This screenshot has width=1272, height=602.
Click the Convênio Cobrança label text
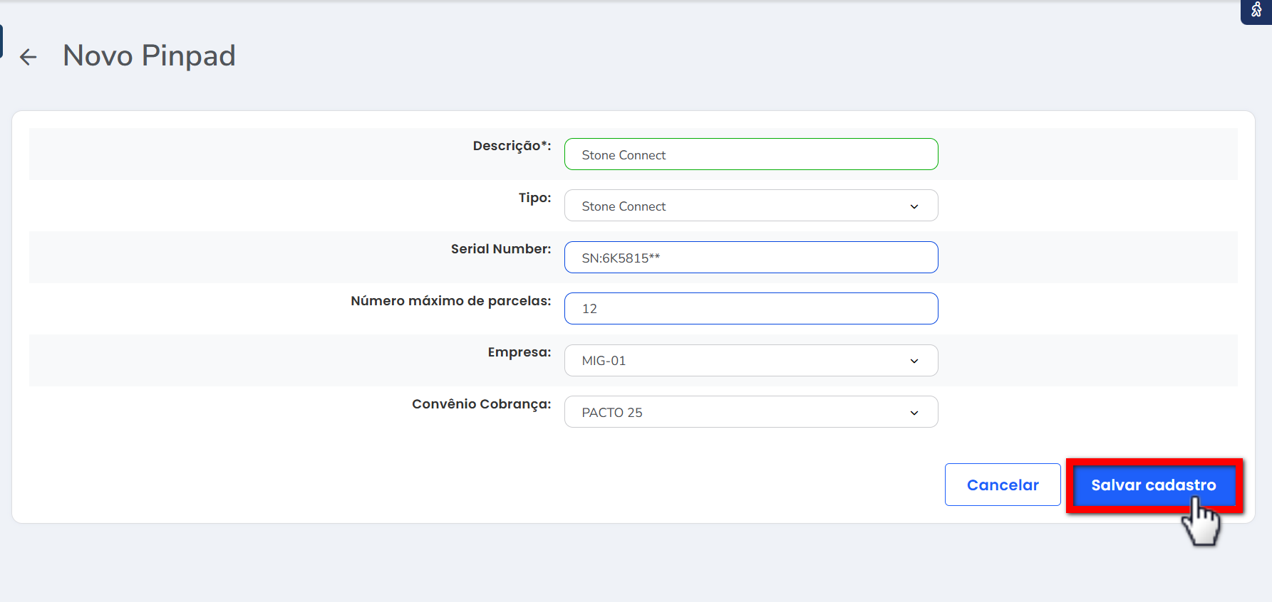(x=481, y=404)
